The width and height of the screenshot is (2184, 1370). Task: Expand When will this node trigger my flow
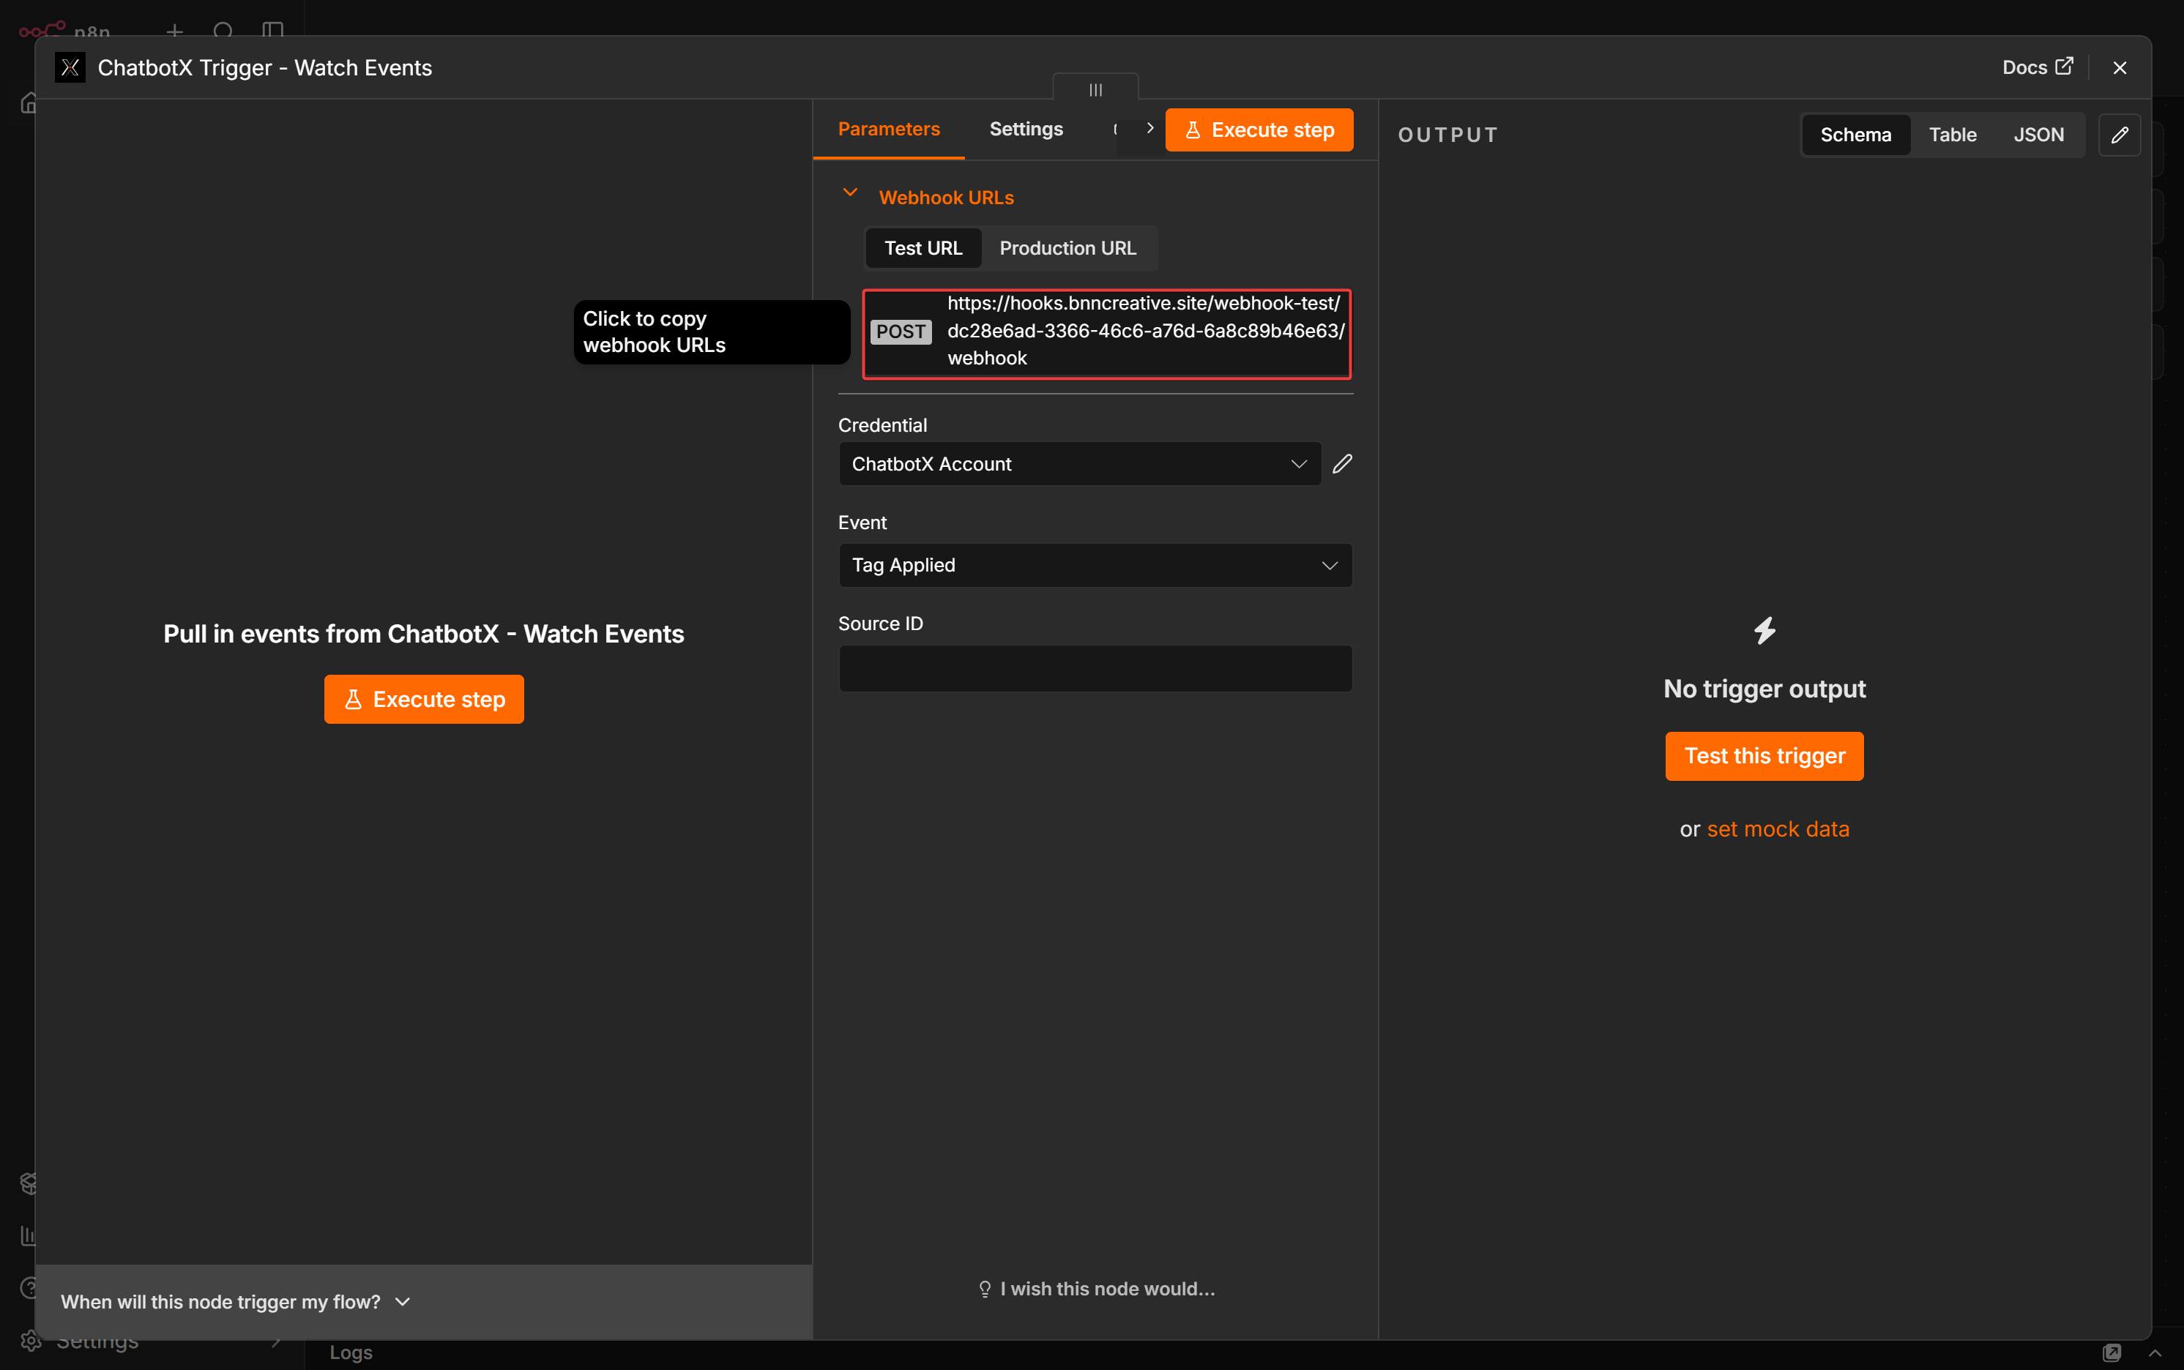(236, 1301)
